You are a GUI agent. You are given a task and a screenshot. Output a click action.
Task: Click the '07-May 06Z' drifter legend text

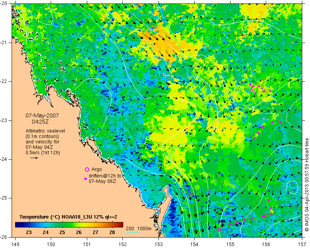coord(102,181)
